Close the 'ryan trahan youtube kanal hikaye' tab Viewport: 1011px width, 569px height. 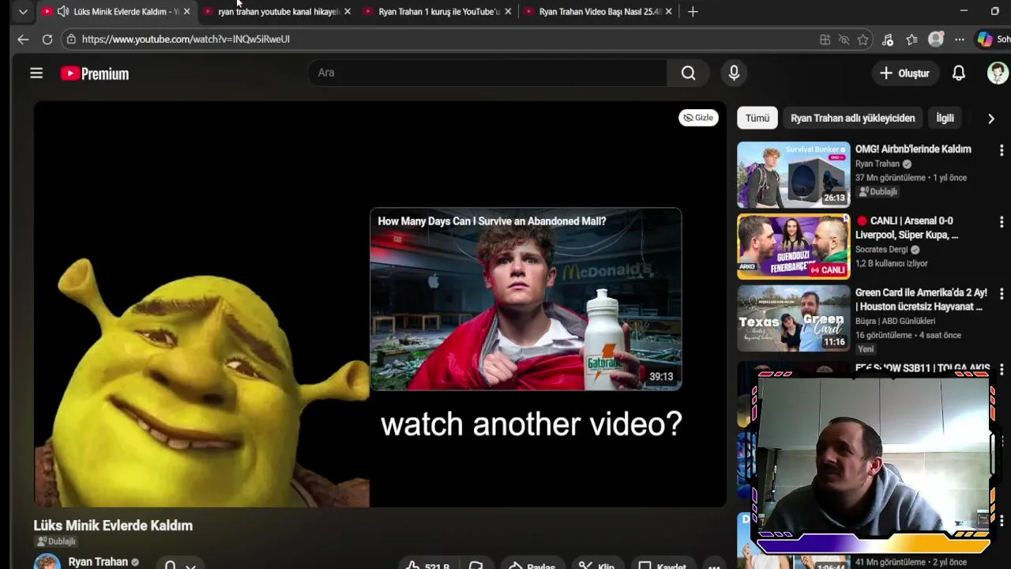click(347, 12)
